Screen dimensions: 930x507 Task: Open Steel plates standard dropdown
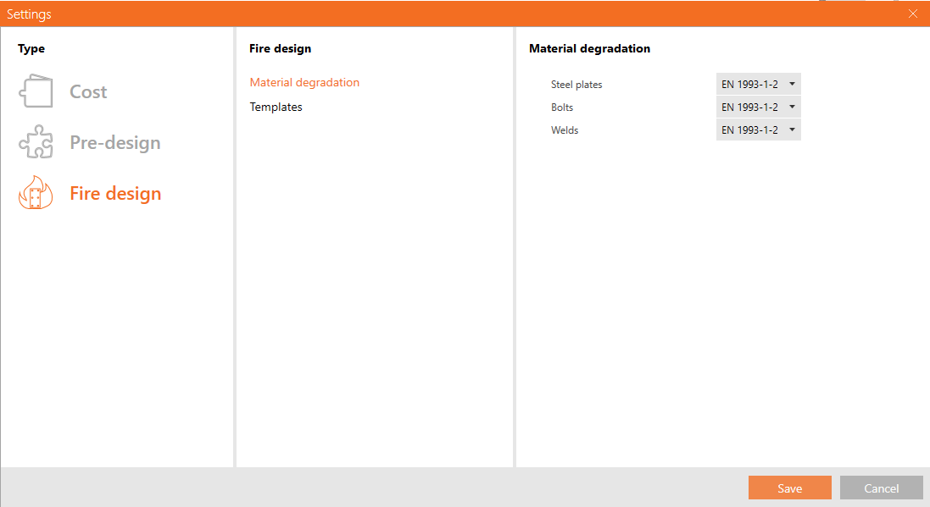pyautogui.click(x=759, y=84)
